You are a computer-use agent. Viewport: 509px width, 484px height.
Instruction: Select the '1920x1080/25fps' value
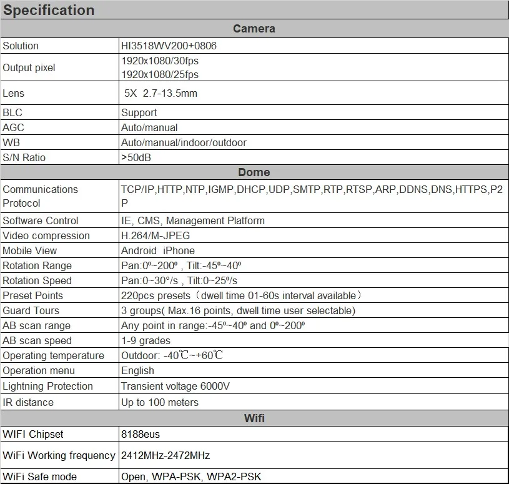click(160, 74)
